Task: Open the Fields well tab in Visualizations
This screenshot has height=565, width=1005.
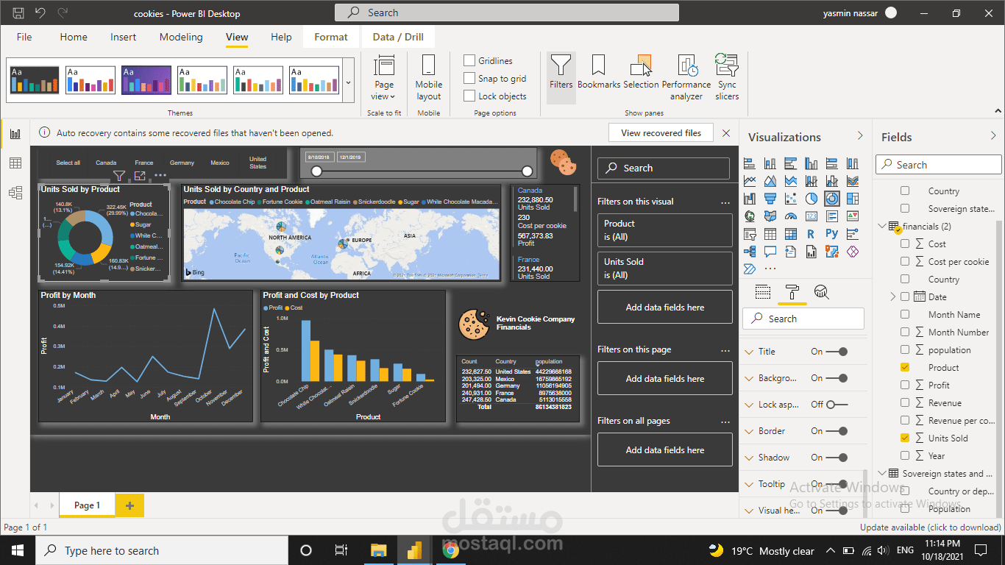Action: point(763,292)
